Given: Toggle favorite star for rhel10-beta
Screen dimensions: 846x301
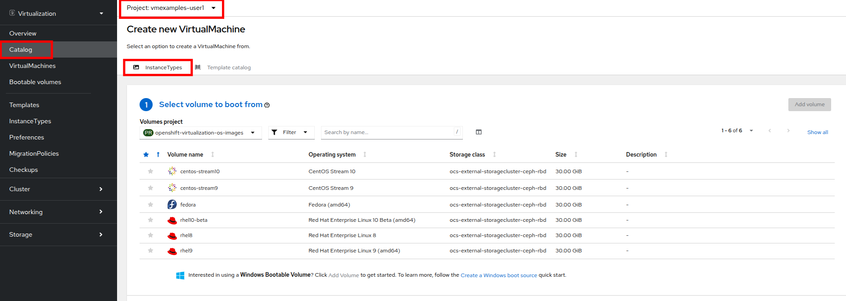Looking at the screenshot, I should (x=150, y=220).
